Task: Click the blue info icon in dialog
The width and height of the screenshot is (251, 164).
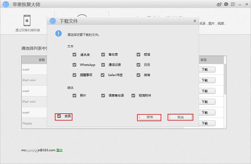Action: [58, 34]
